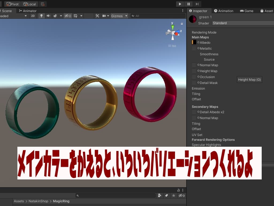Screen dimensions: 274x206
Task: Toggle Pivot mode in the toolbar
Action: pos(12,4)
